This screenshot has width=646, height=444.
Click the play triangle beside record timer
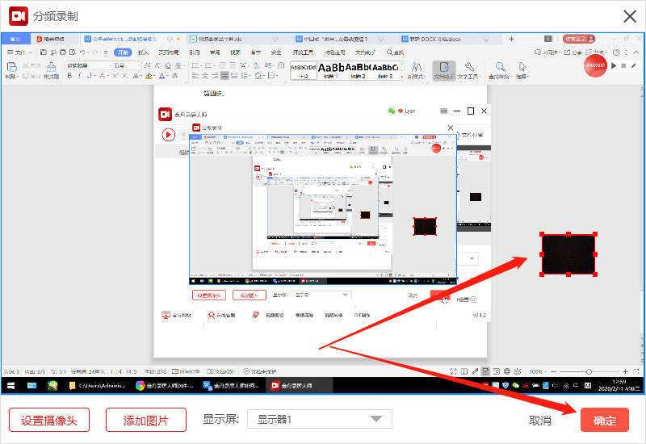pos(614,66)
